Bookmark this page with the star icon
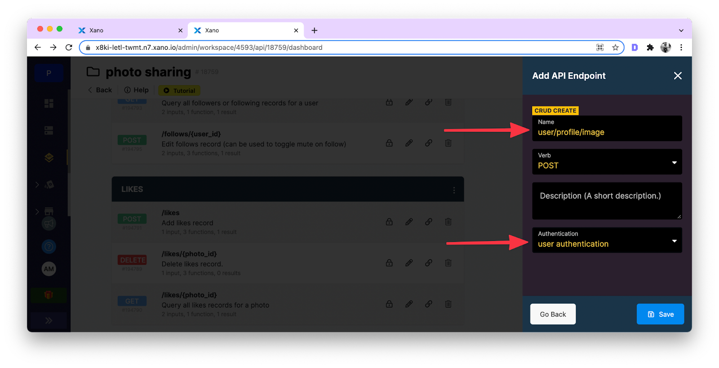This screenshot has width=719, height=368. coord(615,48)
